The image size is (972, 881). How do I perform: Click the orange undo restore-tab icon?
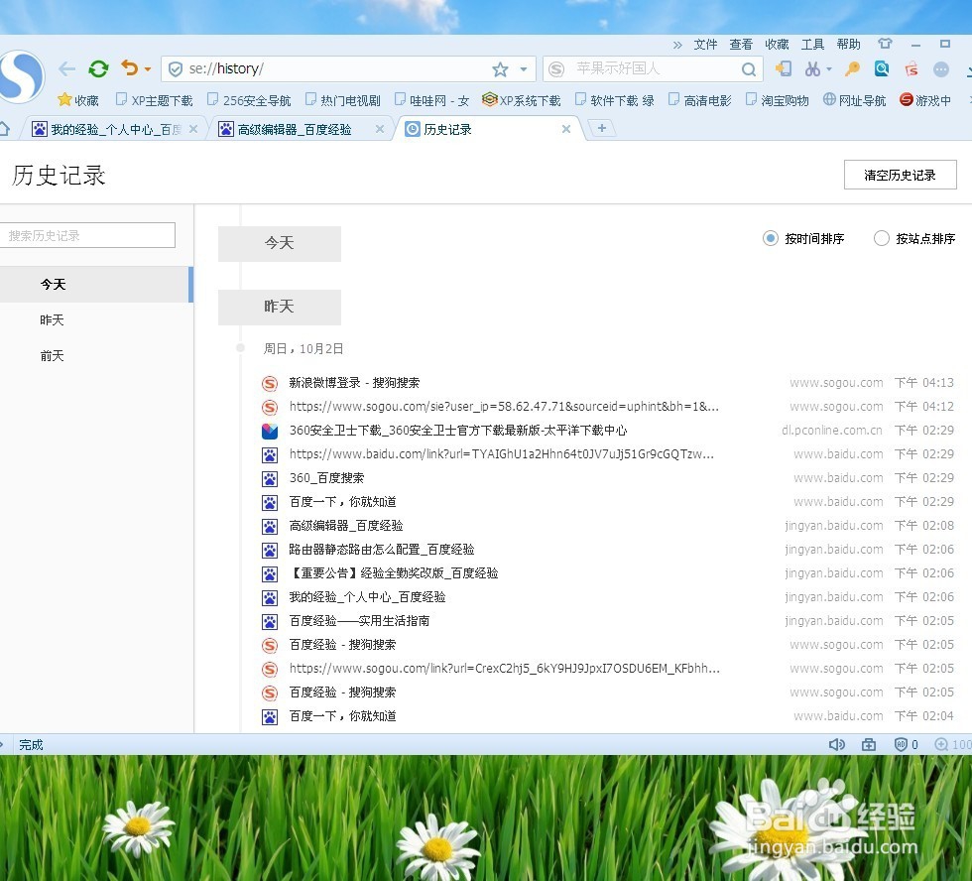click(x=130, y=67)
